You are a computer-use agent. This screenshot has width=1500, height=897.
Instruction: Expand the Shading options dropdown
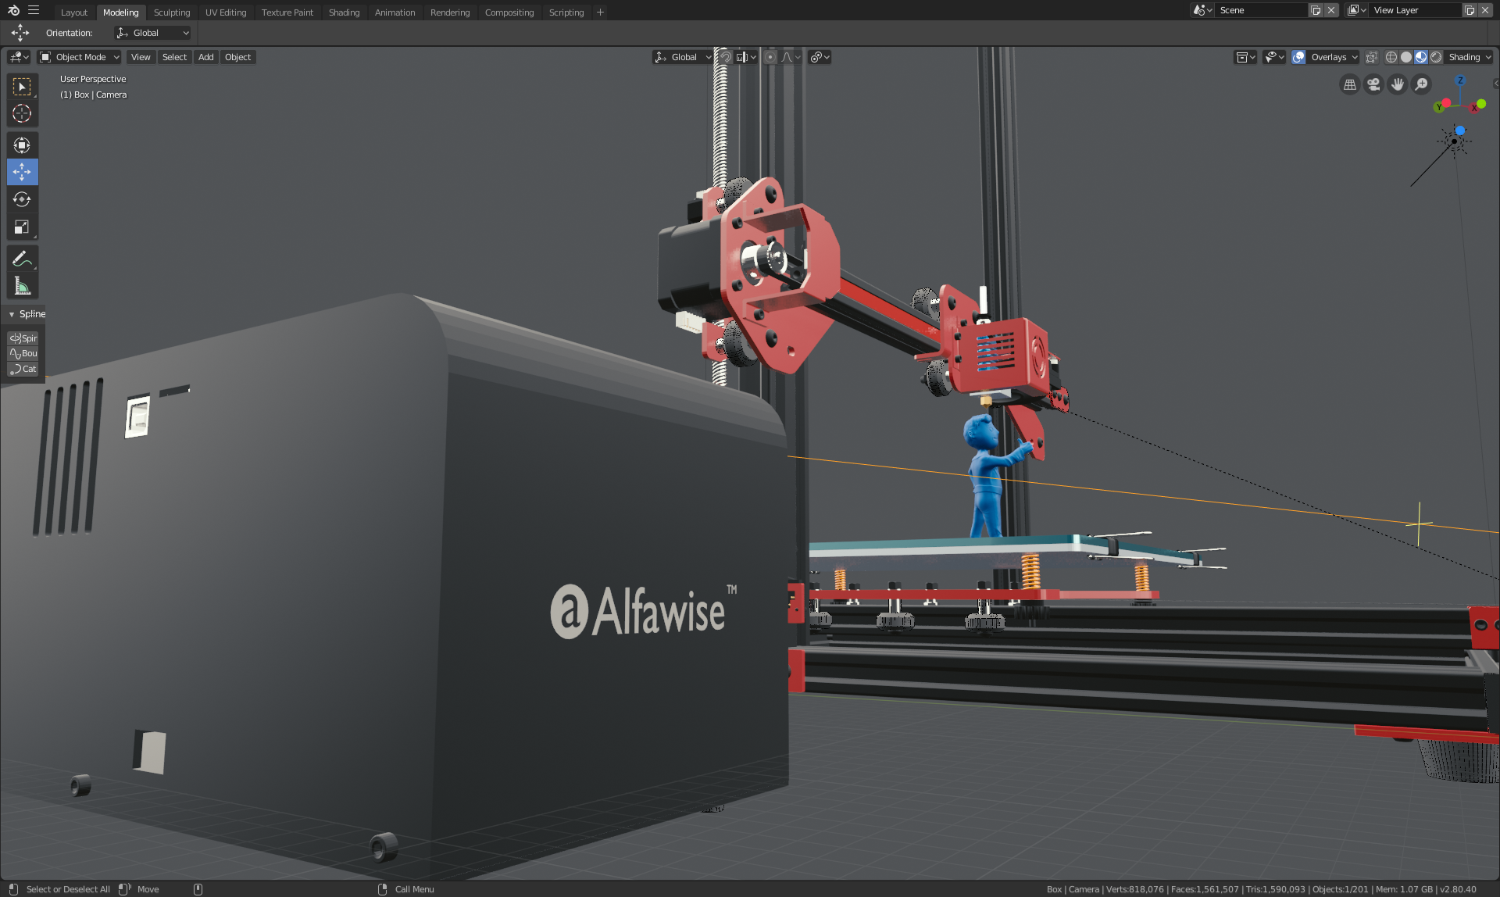coord(1470,57)
